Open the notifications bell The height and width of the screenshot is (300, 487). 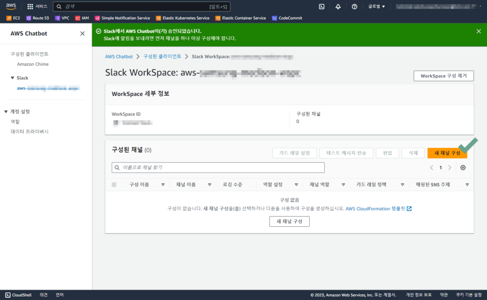(338, 7)
